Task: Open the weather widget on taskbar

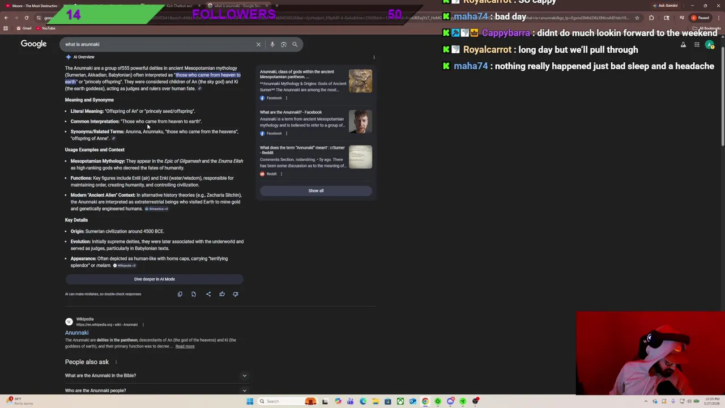Action: pos(20,401)
